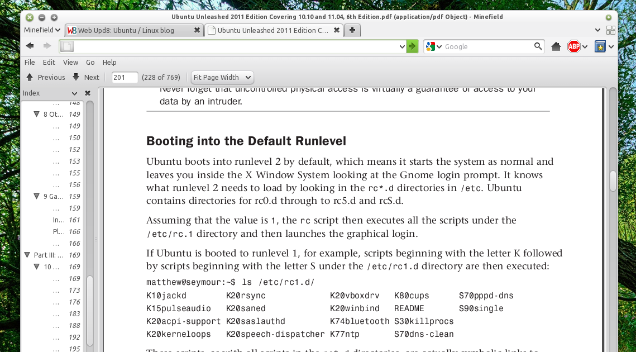Open a new tab with plus button

point(352,30)
